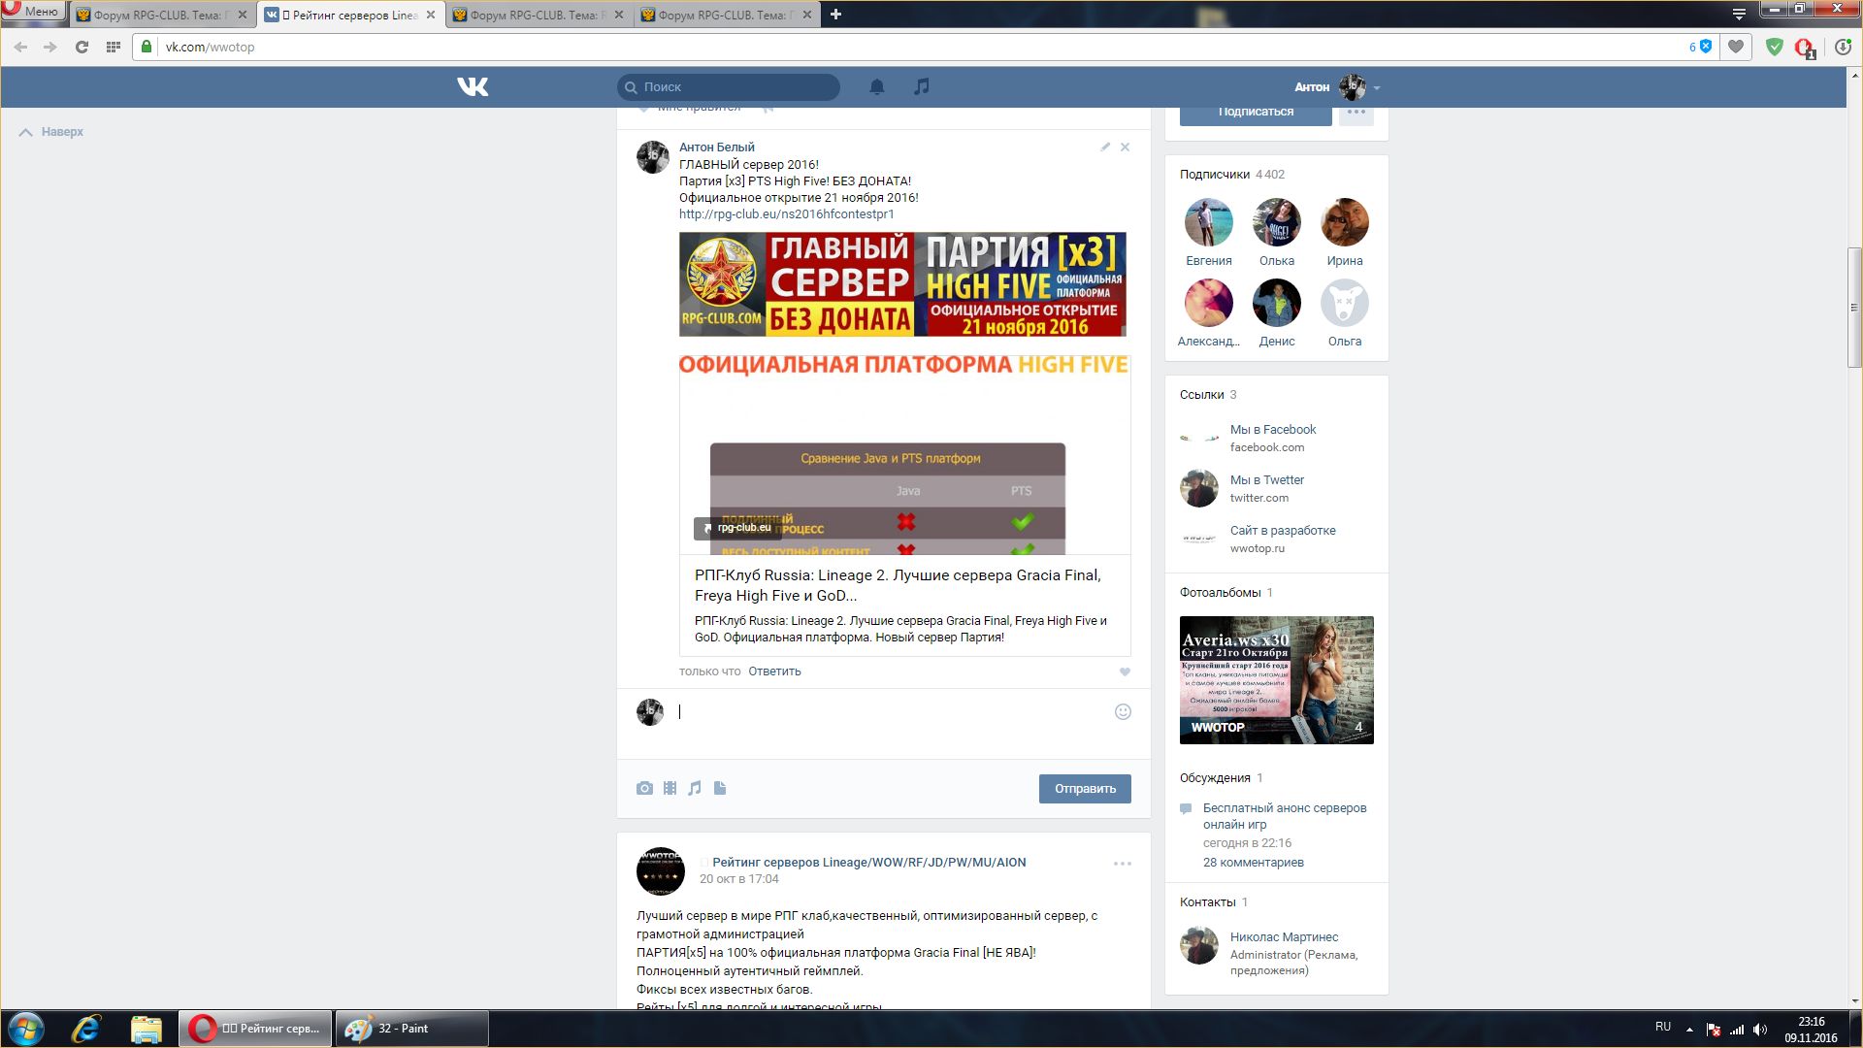Click the VK logo home icon
This screenshot has width=1863, height=1048.
pos(473,87)
